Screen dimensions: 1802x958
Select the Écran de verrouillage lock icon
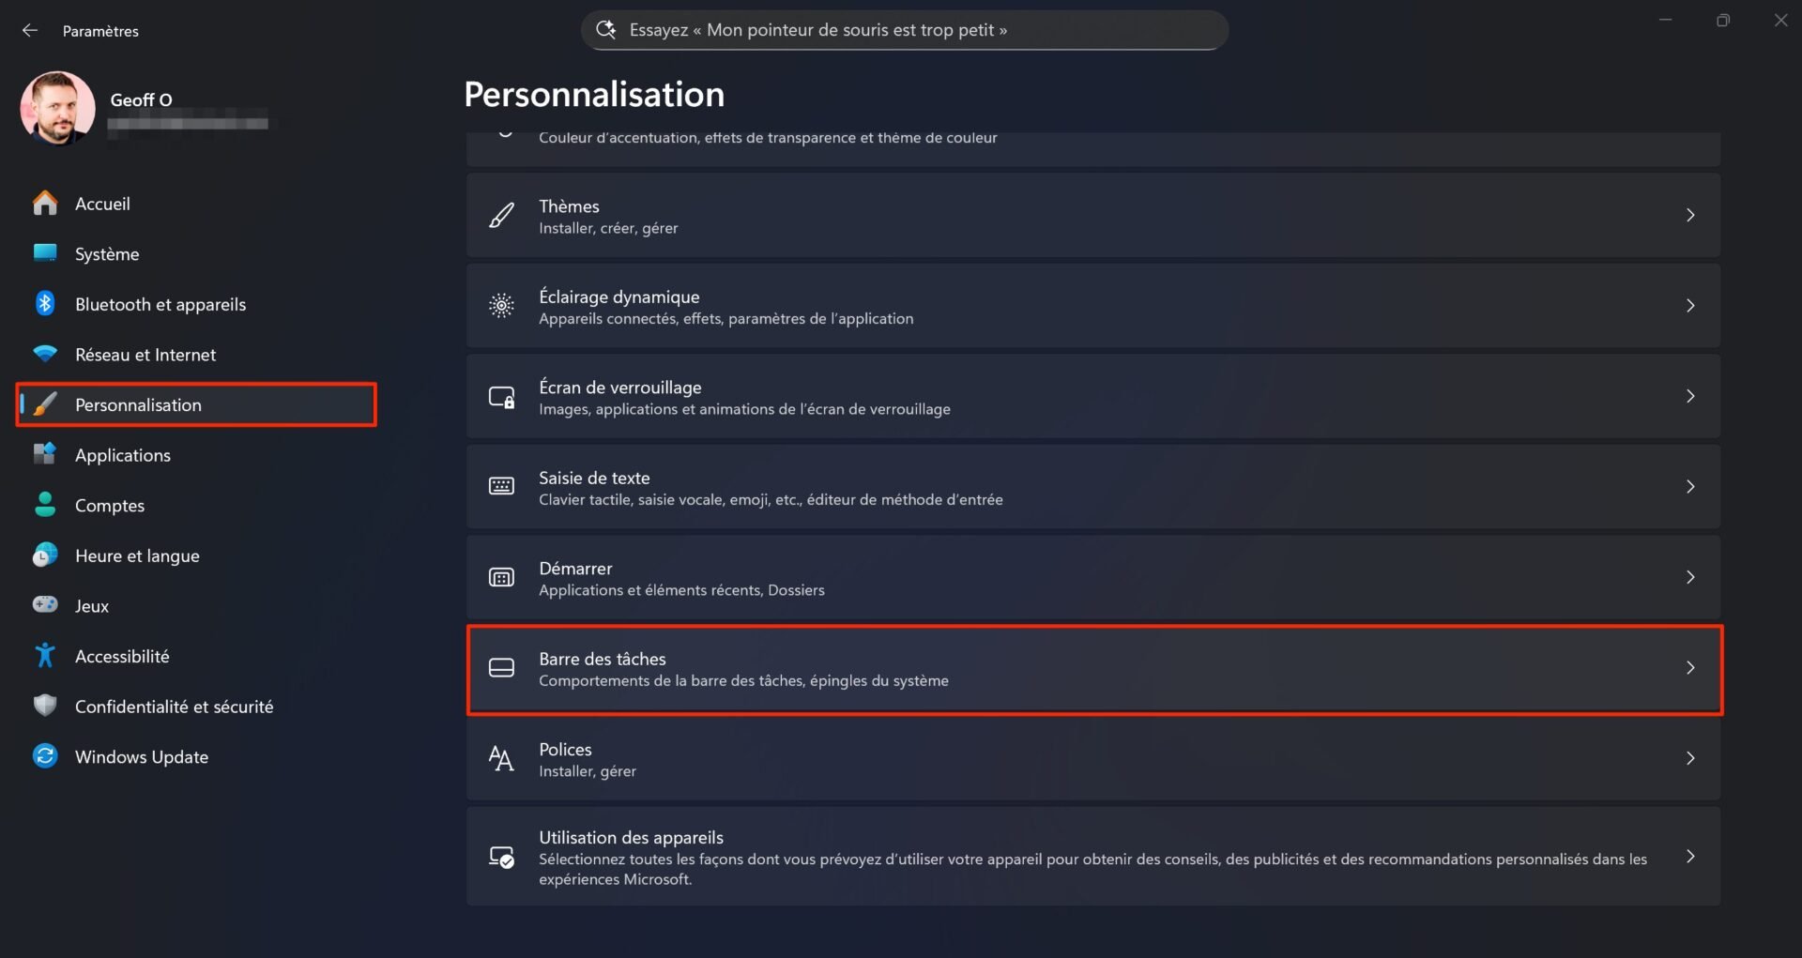coord(502,397)
